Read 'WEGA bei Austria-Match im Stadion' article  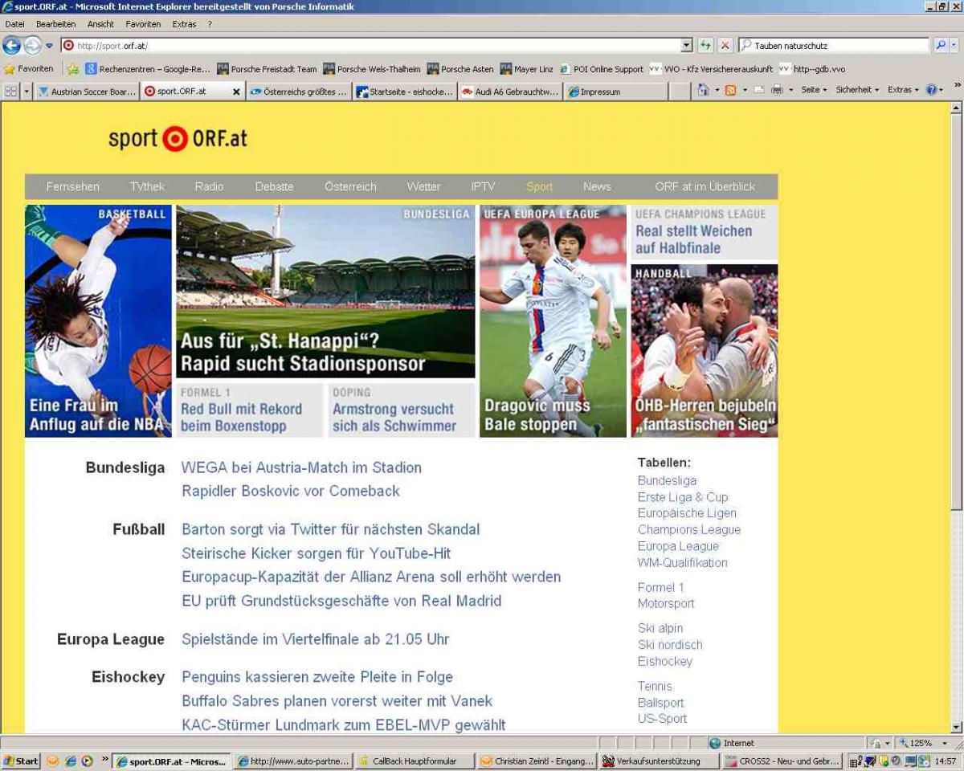click(301, 467)
